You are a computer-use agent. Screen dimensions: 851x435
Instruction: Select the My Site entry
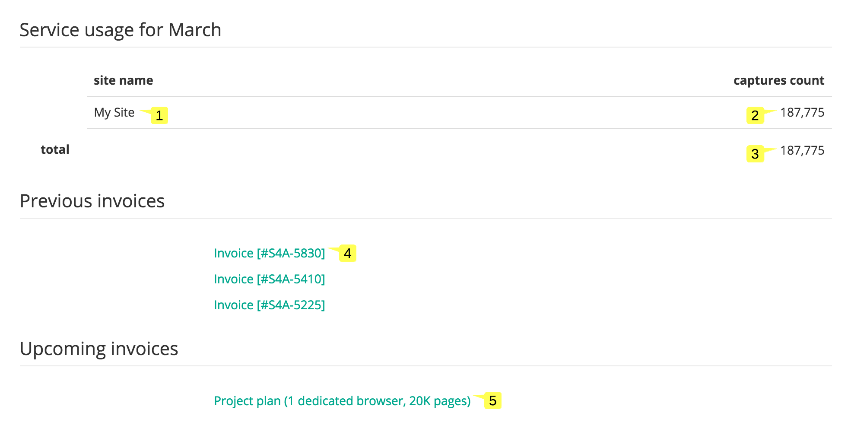(x=114, y=112)
